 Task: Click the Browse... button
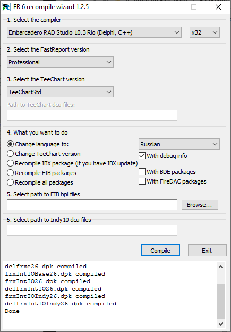pos(200,205)
